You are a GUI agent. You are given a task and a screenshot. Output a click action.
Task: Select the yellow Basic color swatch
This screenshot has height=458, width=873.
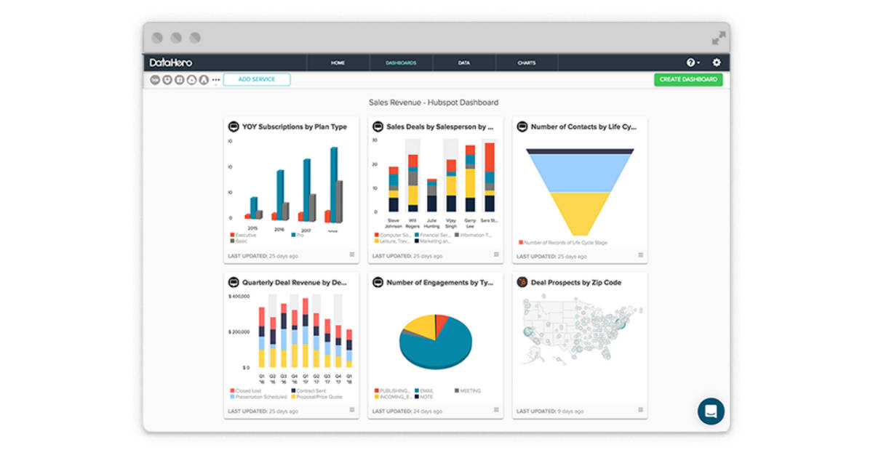coord(233,240)
